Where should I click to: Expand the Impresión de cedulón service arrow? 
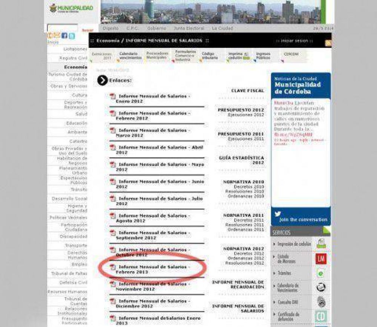[274, 244]
